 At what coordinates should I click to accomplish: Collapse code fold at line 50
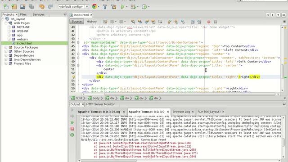pyautogui.click(x=78, y=65)
